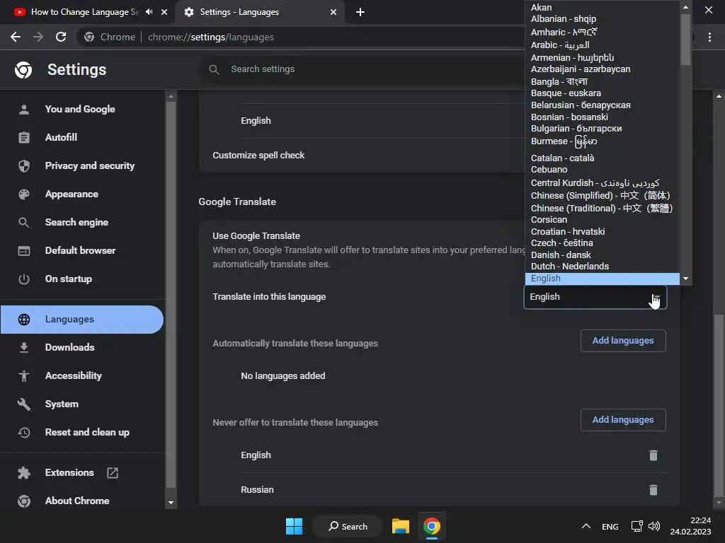Add languages to automatically translate
Image resolution: width=725 pixels, height=543 pixels.
coord(623,341)
